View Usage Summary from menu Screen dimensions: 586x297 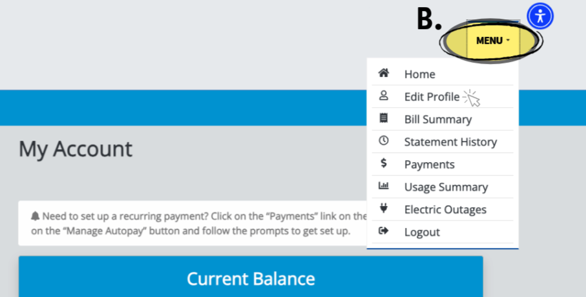point(446,187)
